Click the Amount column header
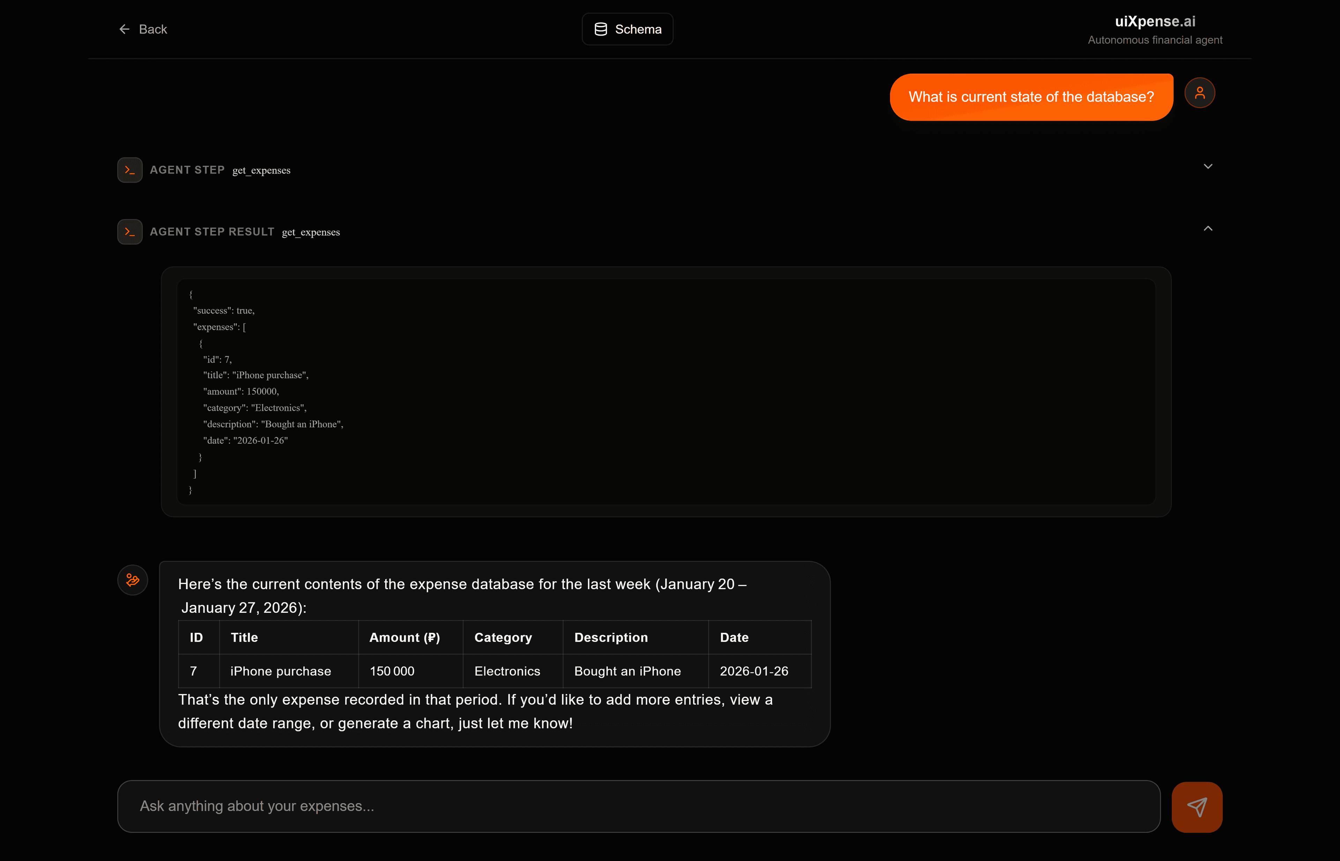1340x861 pixels. tap(404, 637)
